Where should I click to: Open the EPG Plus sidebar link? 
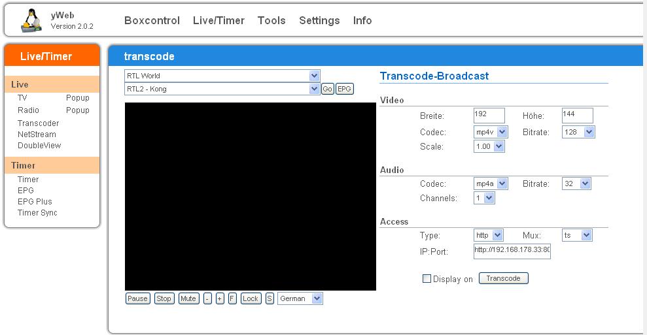[x=35, y=202]
